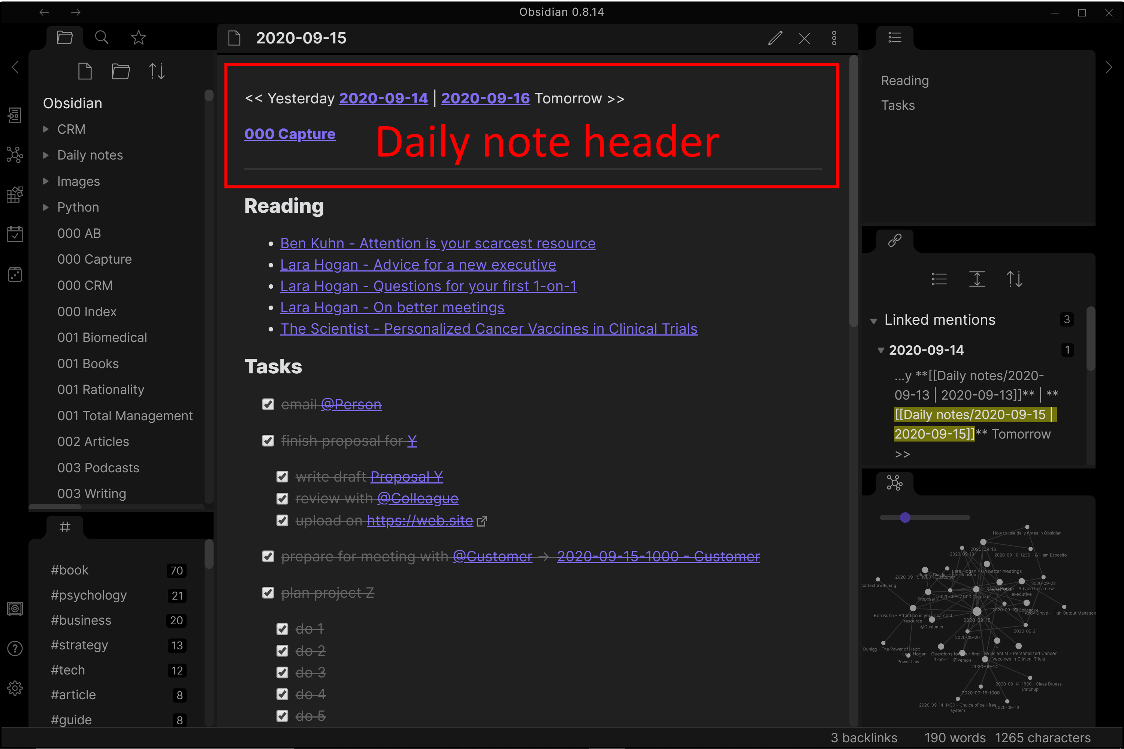Viewport: 1124px width, 749px height.
Task: Open the settings gear icon
Action: coord(15,685)
